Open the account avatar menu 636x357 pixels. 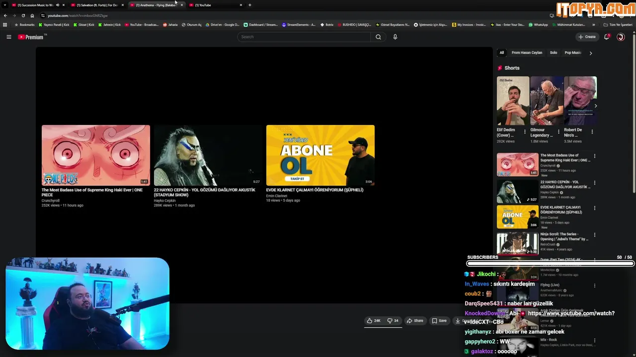[x=621, y=37]
